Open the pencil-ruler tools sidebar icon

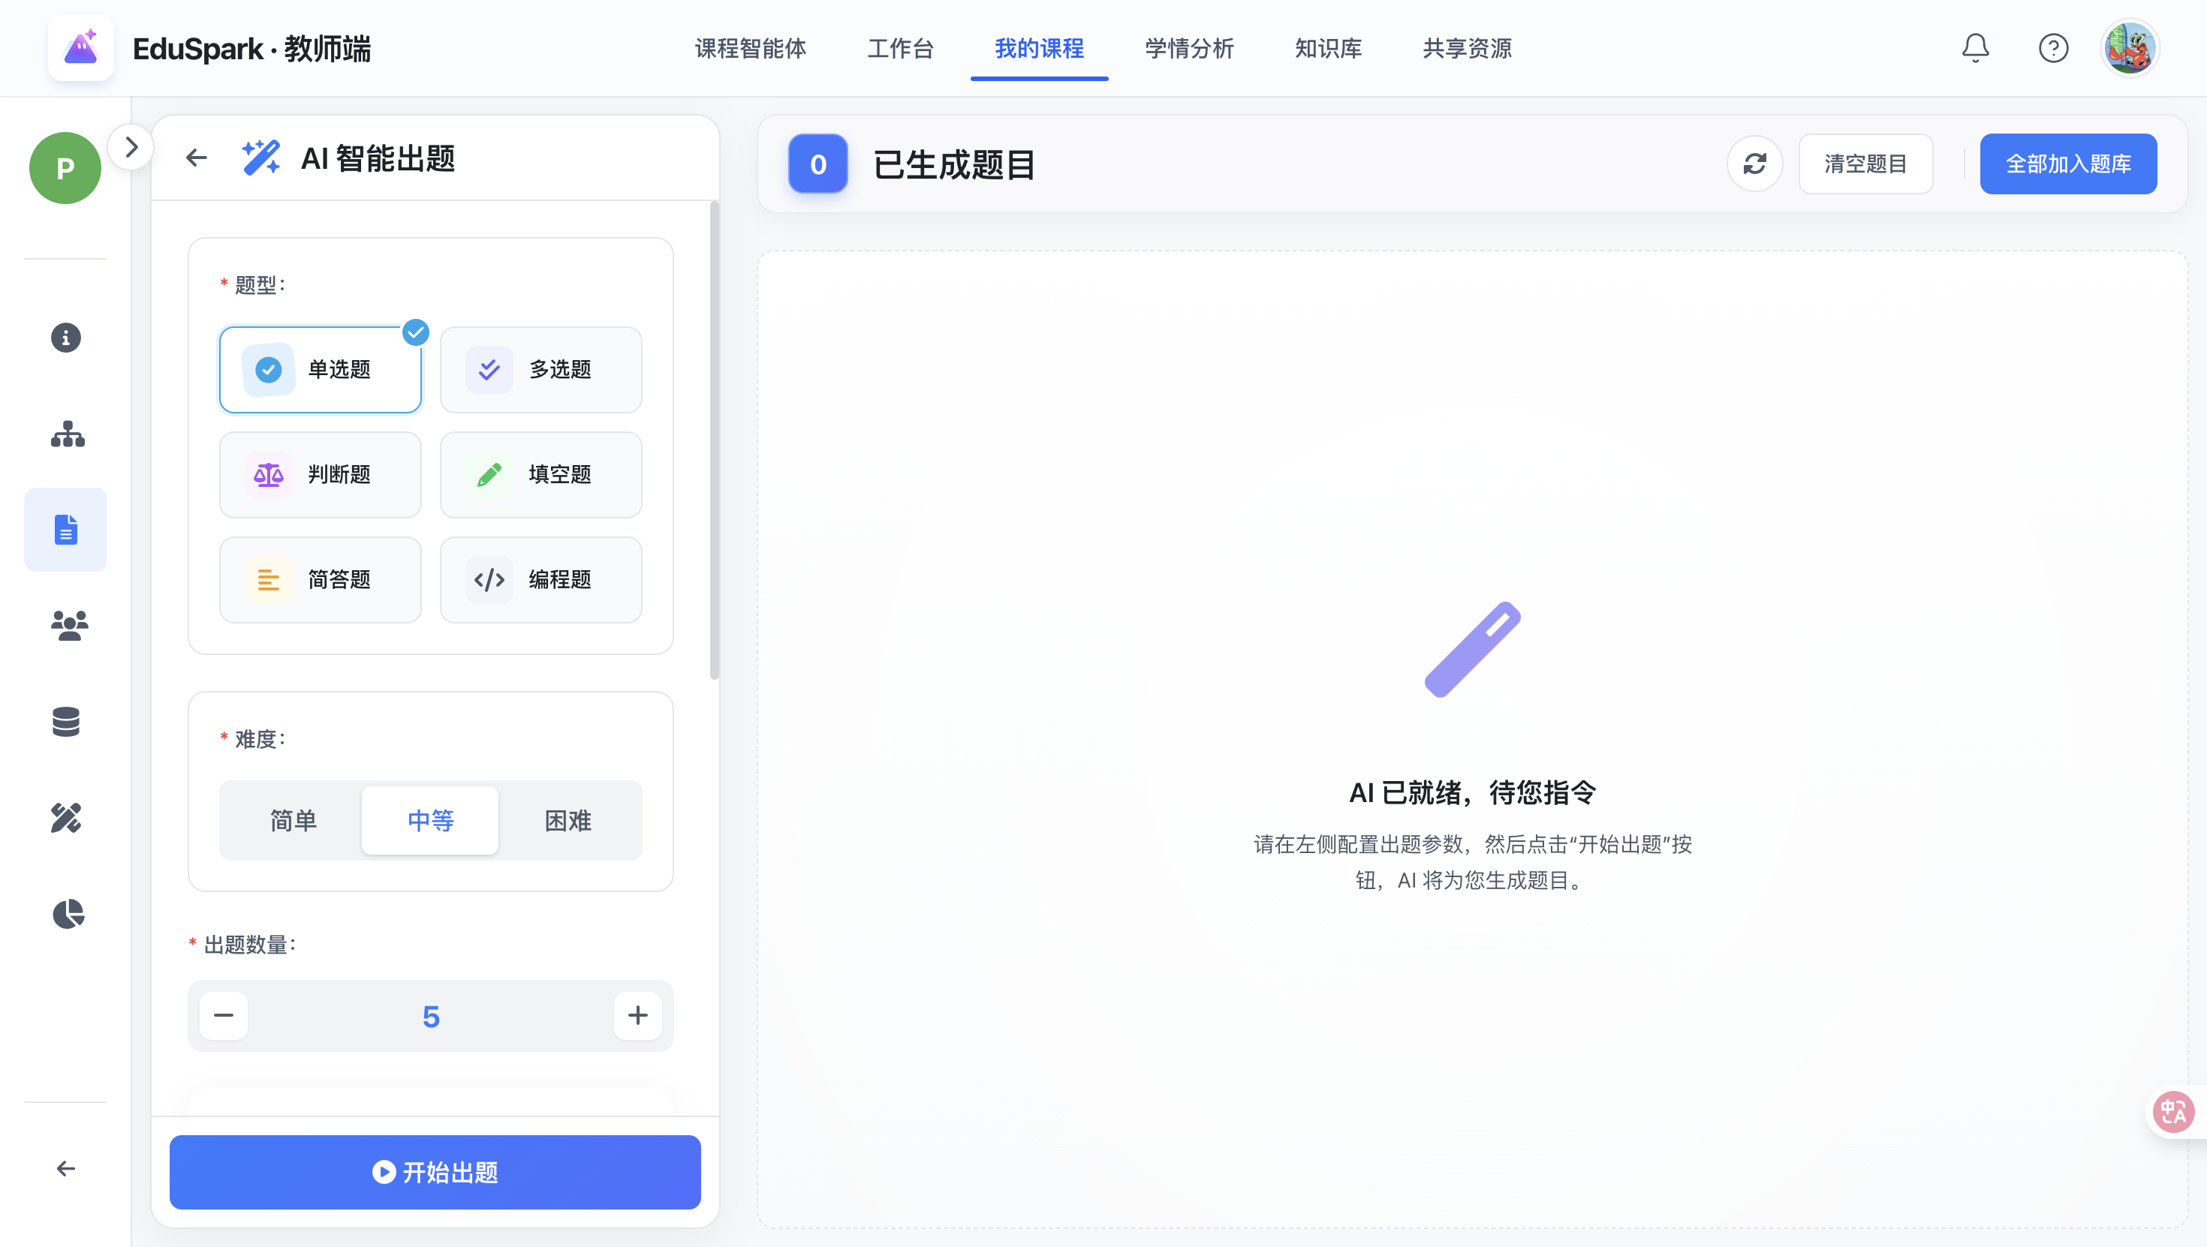[66, 818]
